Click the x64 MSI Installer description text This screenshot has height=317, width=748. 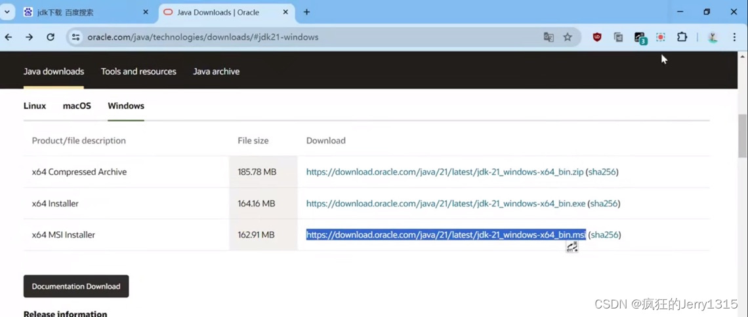coord(64,234)
